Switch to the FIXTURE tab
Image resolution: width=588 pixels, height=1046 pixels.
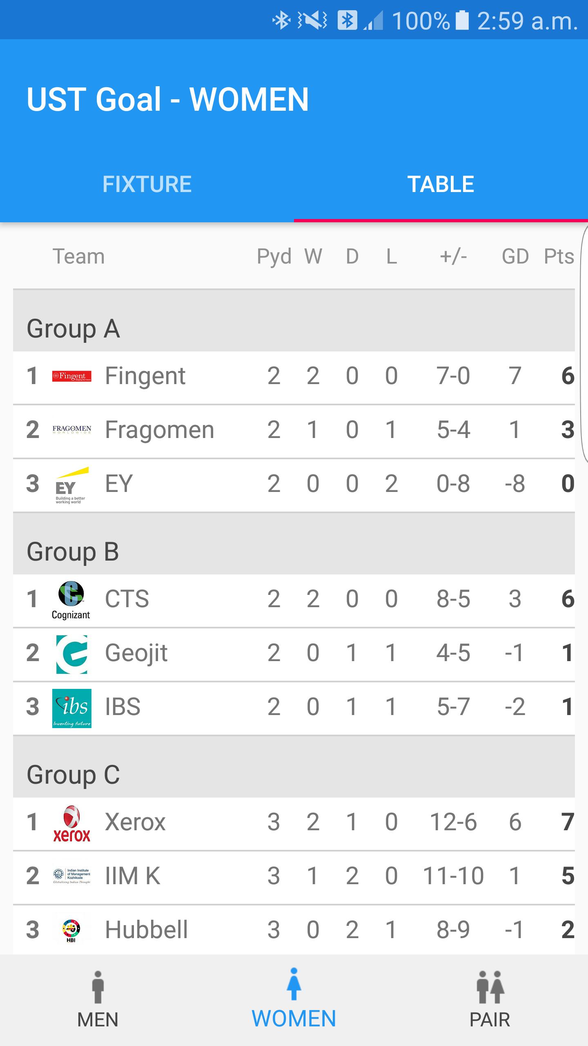point(147,184)
